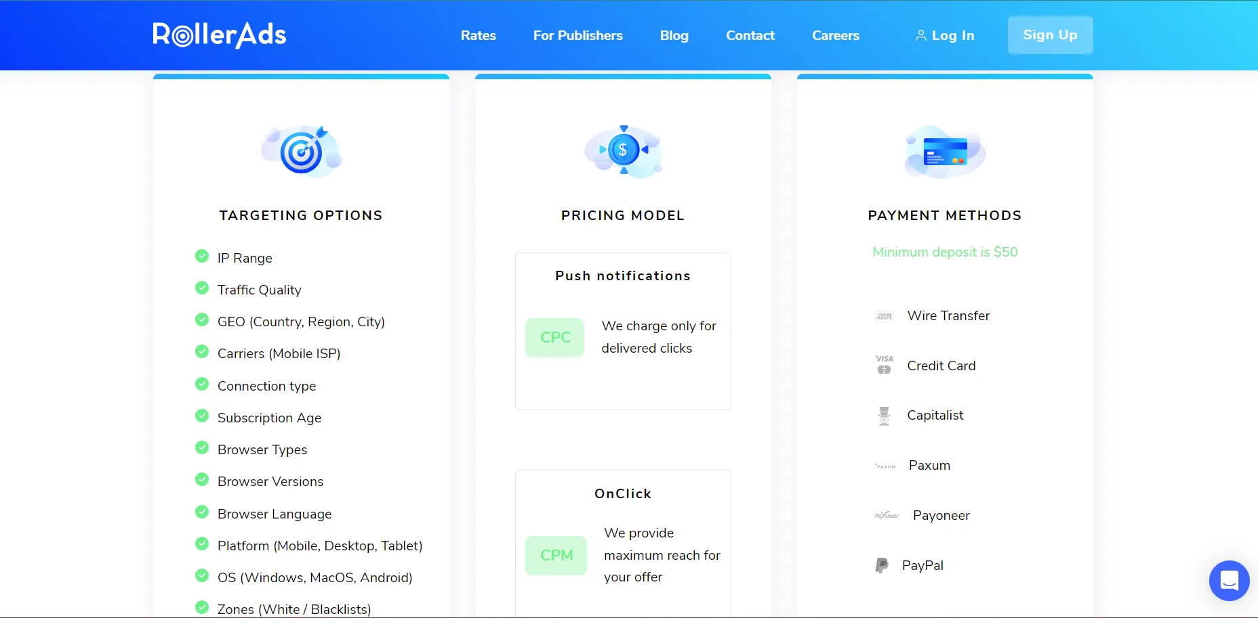
Task: Click the 'Paxum' label
Action: (x=929, y=465)
